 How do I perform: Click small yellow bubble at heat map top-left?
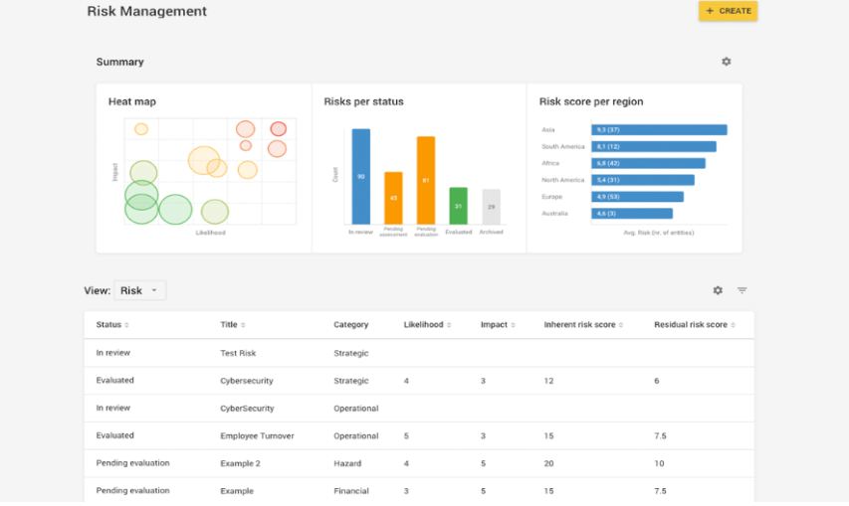point(141,129)
